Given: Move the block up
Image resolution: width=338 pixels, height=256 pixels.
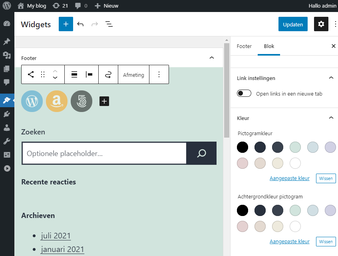Looking at the screenshot, I should [x=55, y=71].
